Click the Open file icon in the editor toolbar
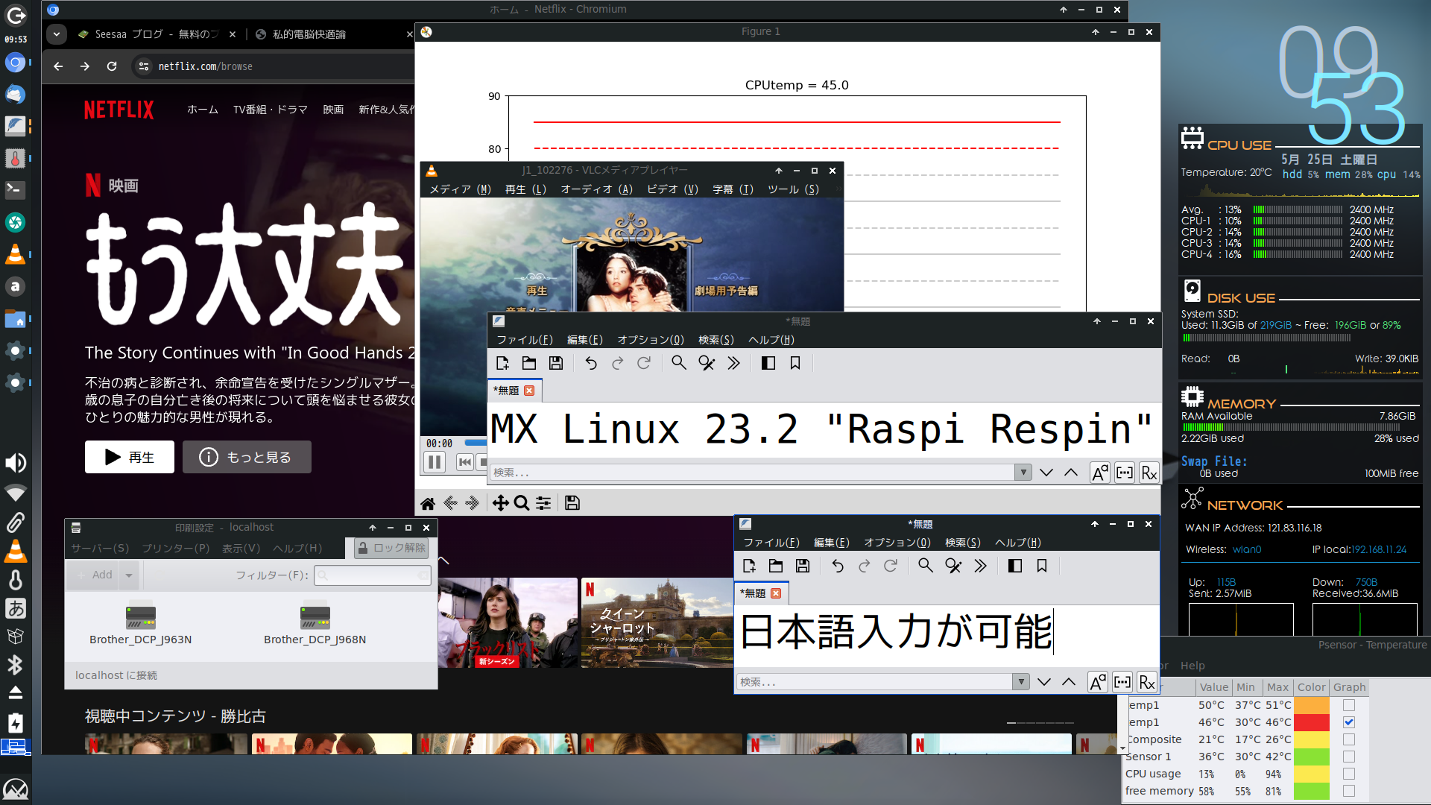This screenshot has width=1431, height=805. point(529,363)
